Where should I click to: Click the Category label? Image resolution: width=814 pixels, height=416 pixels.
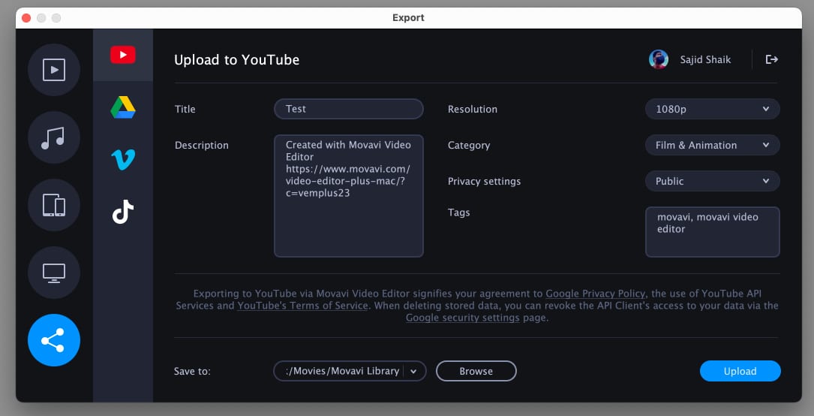(469, 146)
